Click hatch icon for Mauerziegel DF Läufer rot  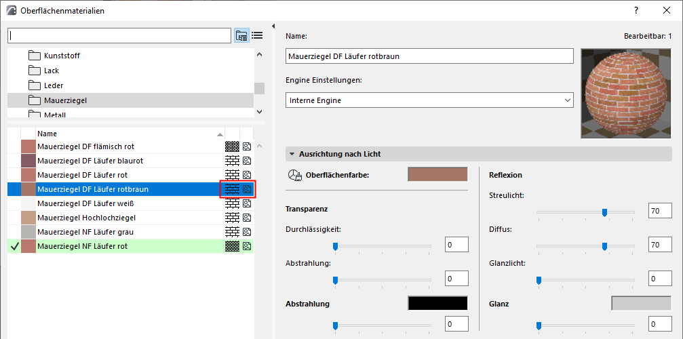233,175
